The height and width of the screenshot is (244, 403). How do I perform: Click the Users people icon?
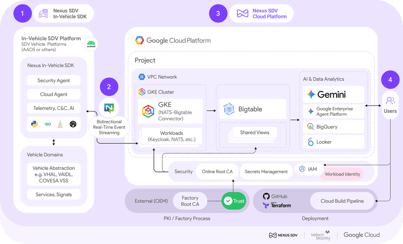tap(390, 100)
